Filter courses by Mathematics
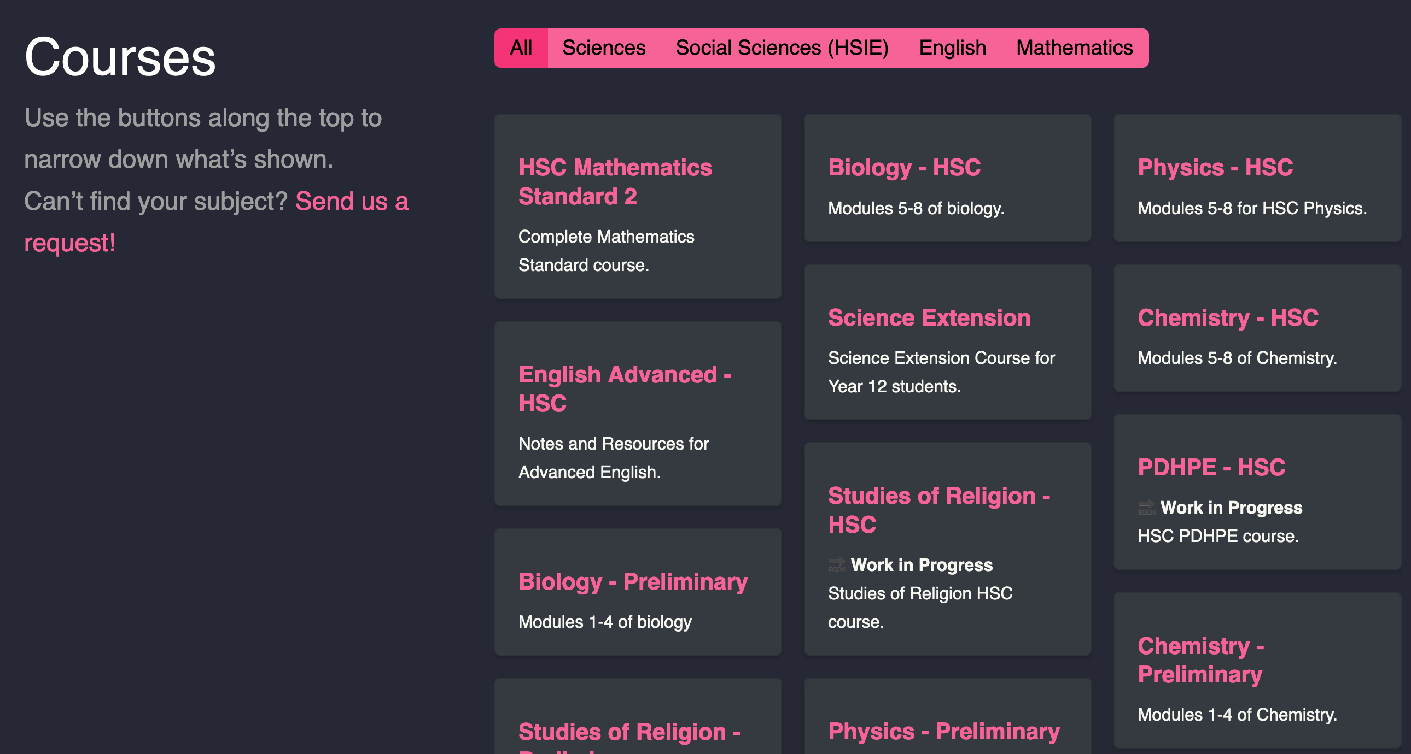The width and height of the screenshot is (1411, 754). tap(1074, 48)
